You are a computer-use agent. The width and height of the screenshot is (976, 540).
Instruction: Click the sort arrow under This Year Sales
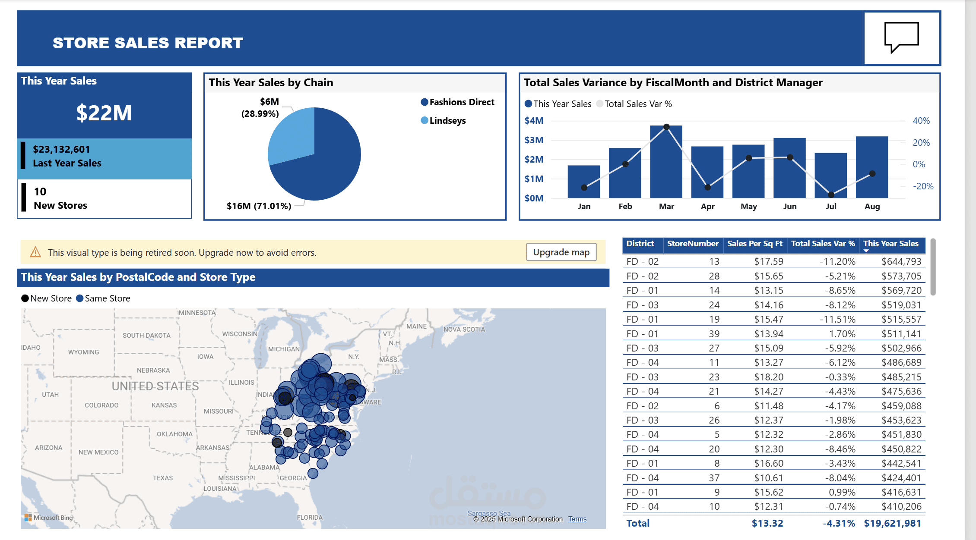(866, 251)
